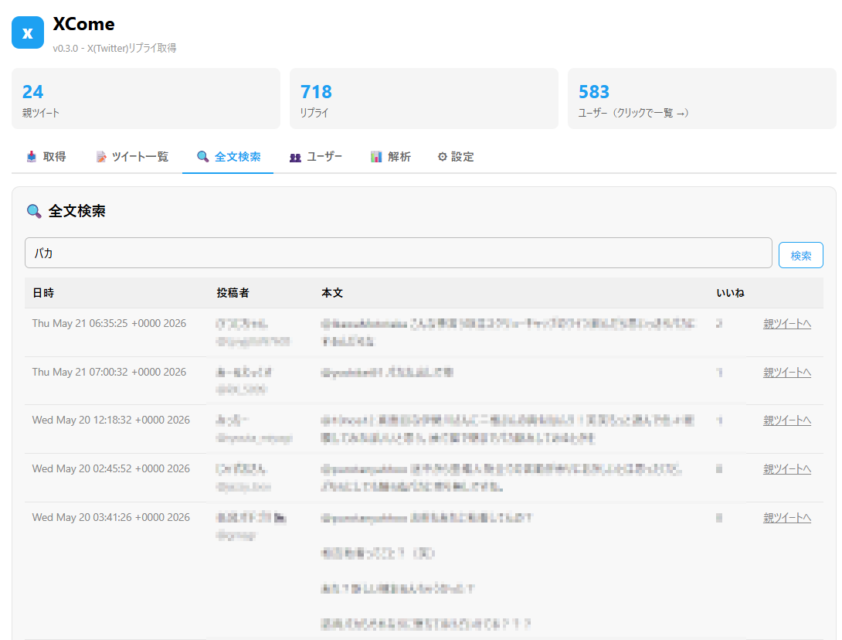The image size is (842, 640).
Task: Open 親ツイートへ link for 12:18:32 row
Action: 786,420
